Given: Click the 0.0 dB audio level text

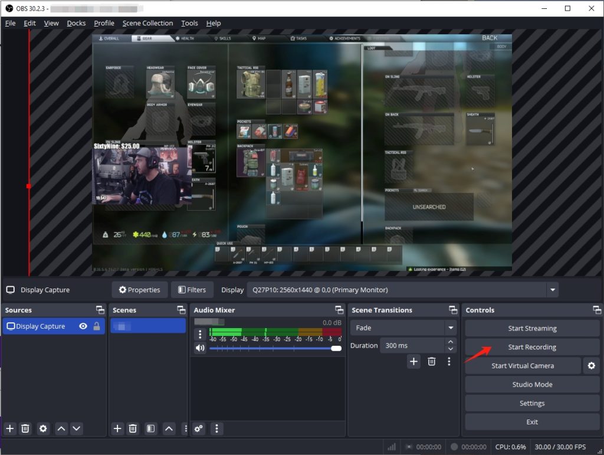Looking at the screenshot, I should tap(331, 322).
